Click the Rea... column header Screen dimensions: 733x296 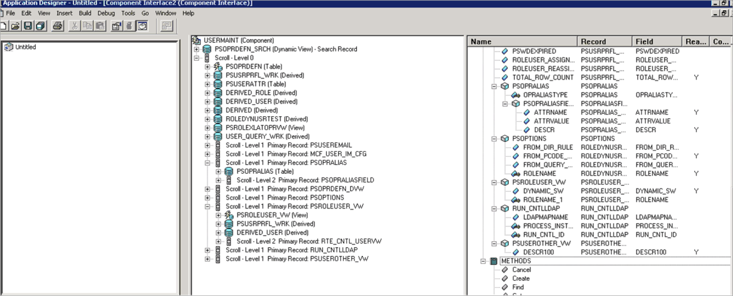(695, 41)
